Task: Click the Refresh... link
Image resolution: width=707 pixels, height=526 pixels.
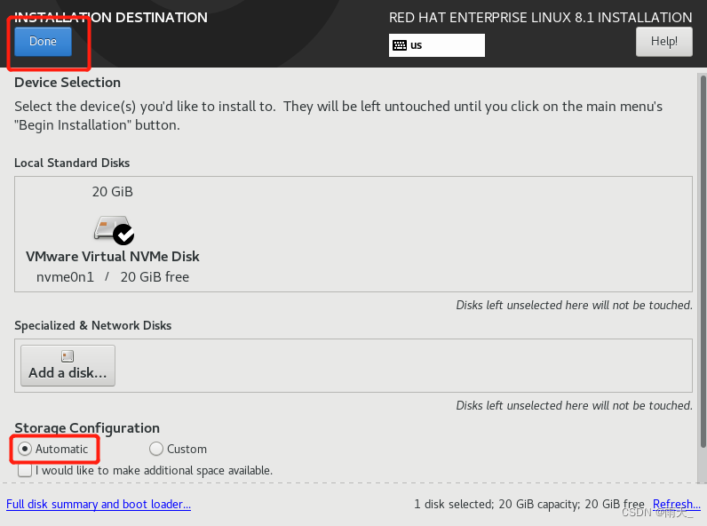Action: pyautogui.click(x=676, y=504)
